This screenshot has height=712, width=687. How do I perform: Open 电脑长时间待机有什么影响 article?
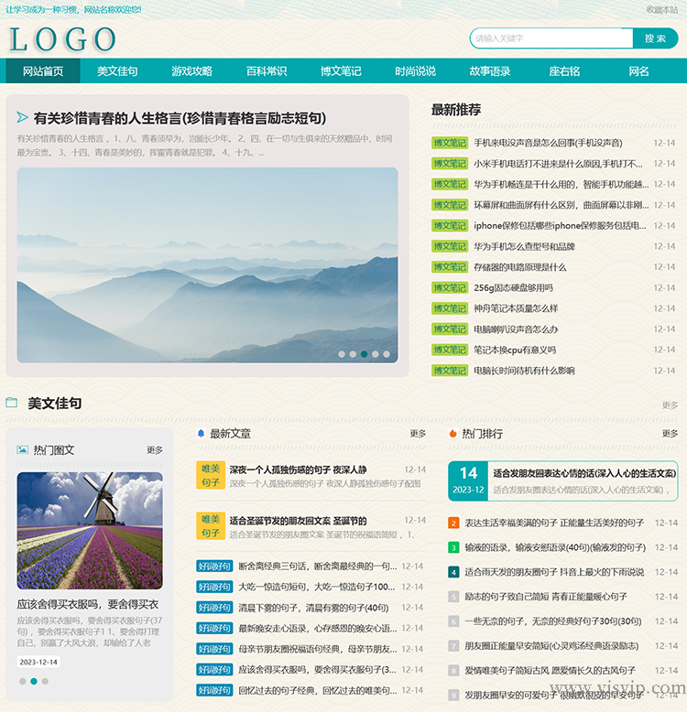coord(524,371)
